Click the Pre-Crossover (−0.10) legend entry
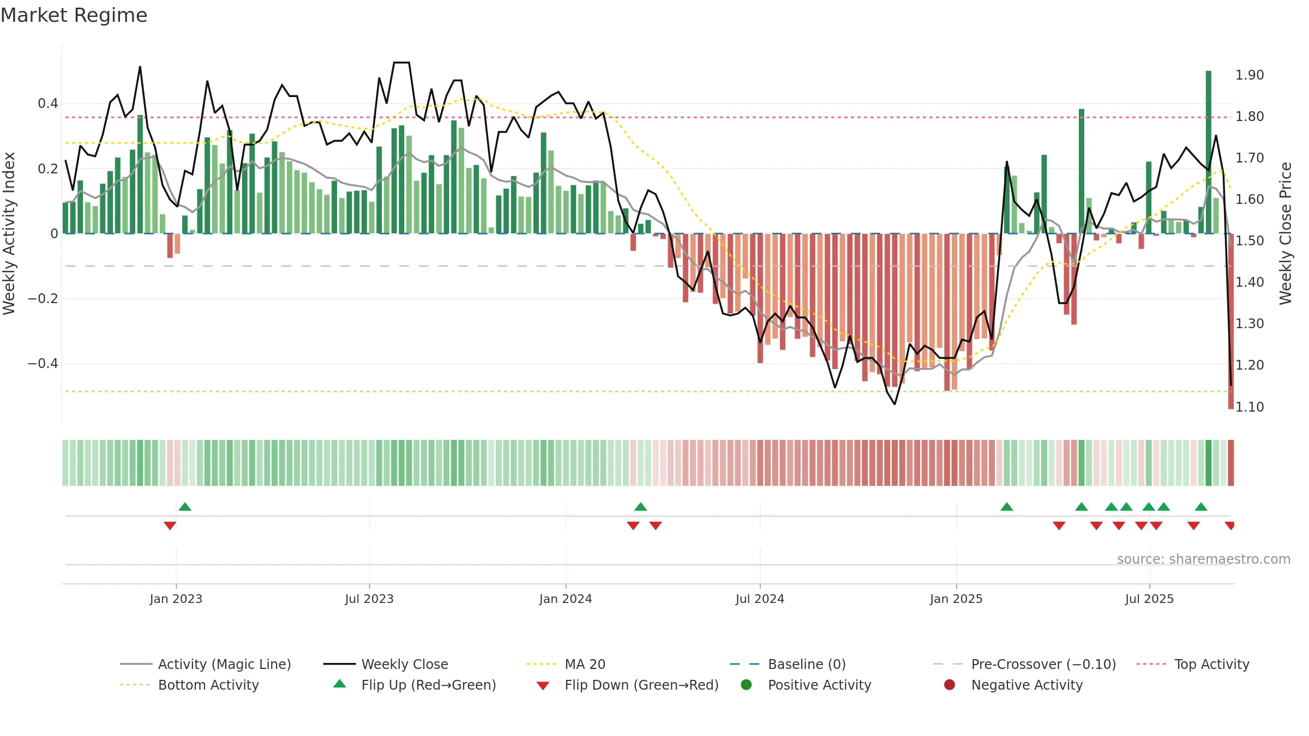Viewport: 1309px width, 736px height. pyautogui.click(x=1024, y=664)
